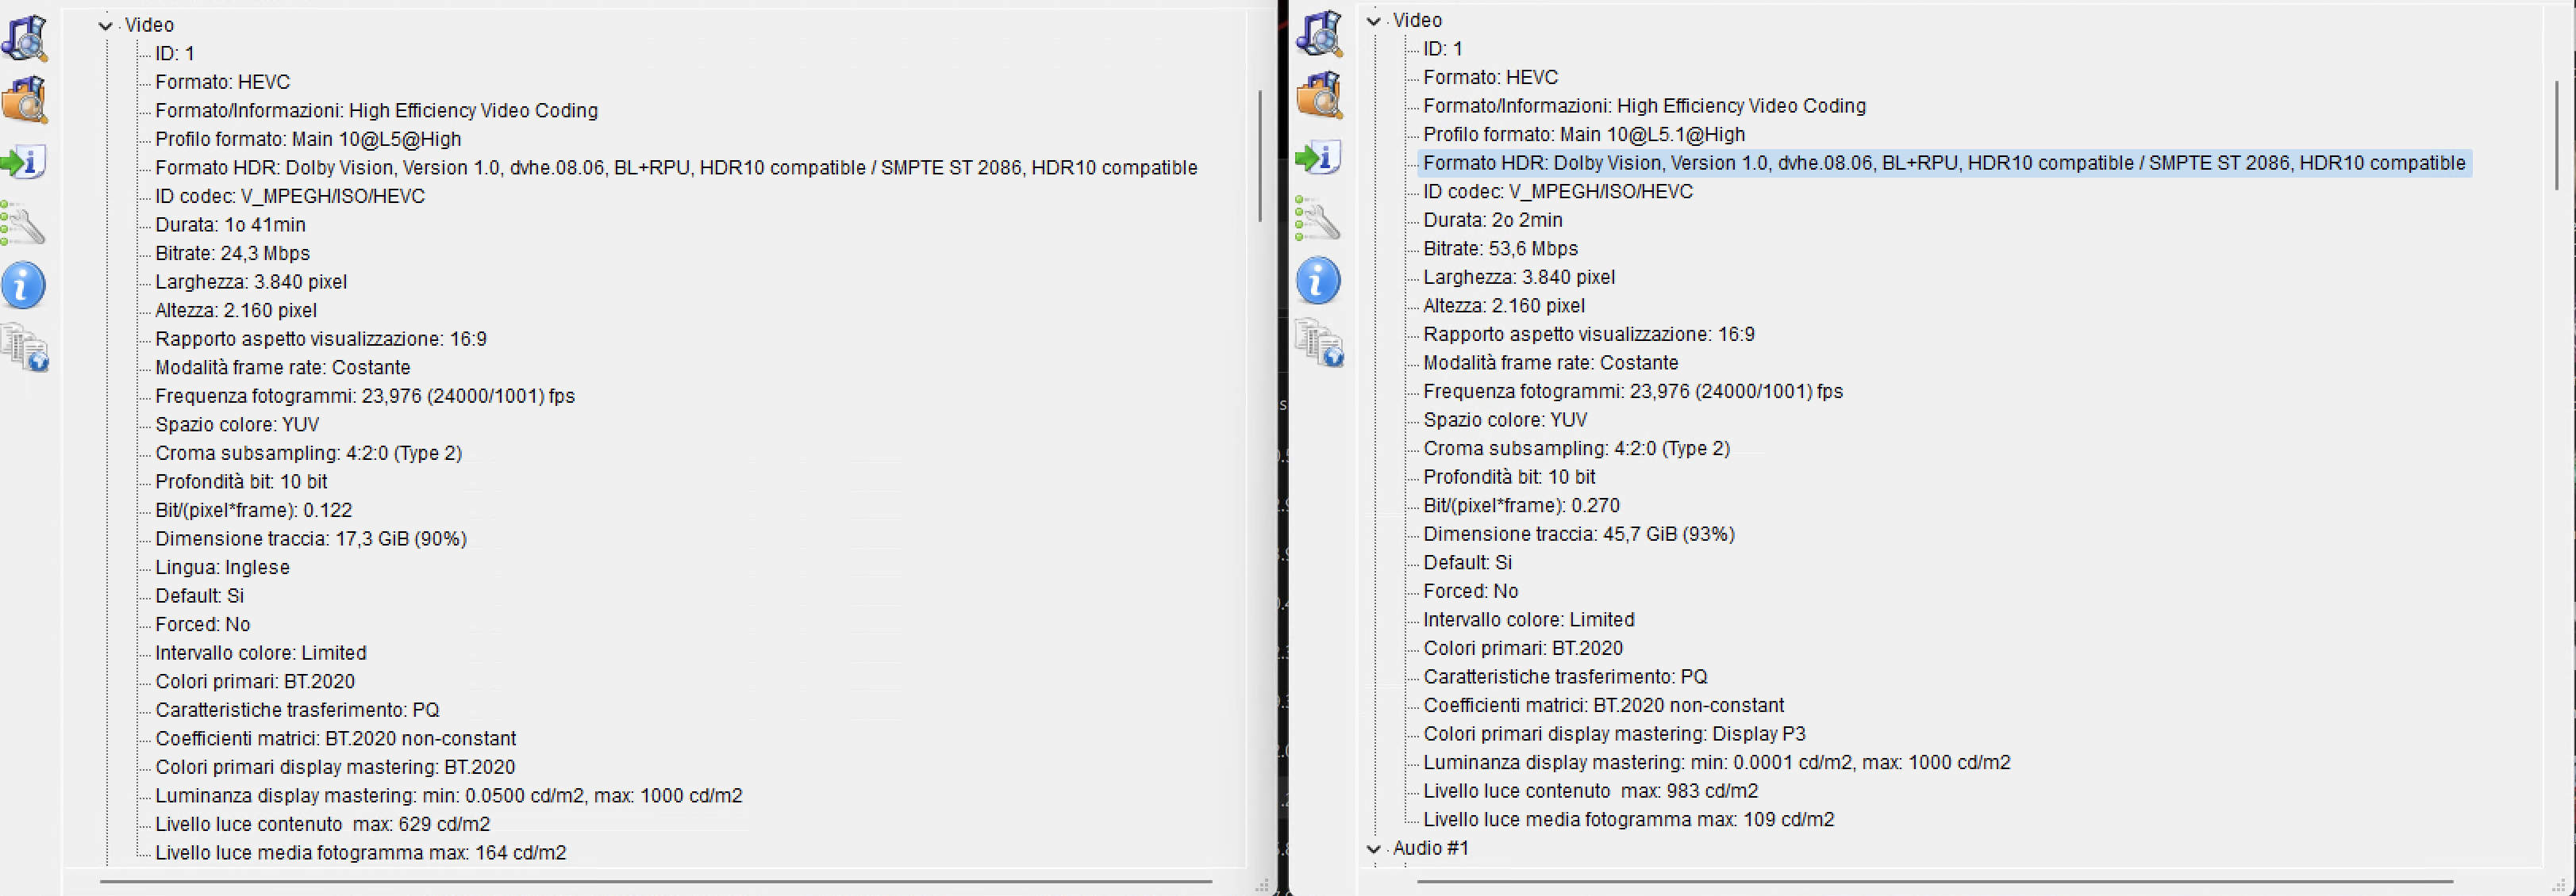The height and width of the screenshot is (896, 2576).
Task: Click the open file icon in the window with Bitrate 24,3 Mbps
Action: (25, 39)
